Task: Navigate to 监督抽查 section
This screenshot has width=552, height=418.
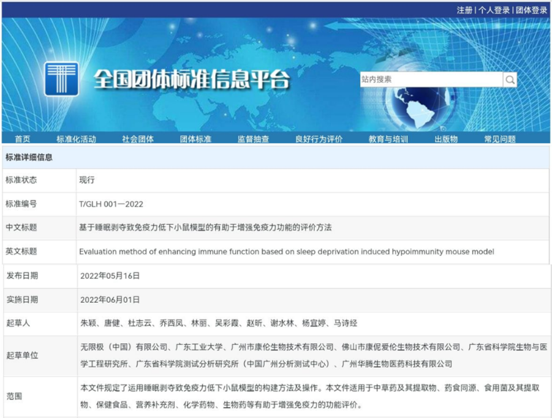Action: pos(253,139)
